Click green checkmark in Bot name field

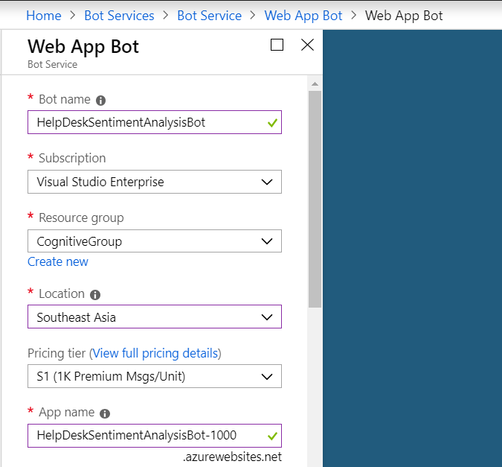point(272,123)
